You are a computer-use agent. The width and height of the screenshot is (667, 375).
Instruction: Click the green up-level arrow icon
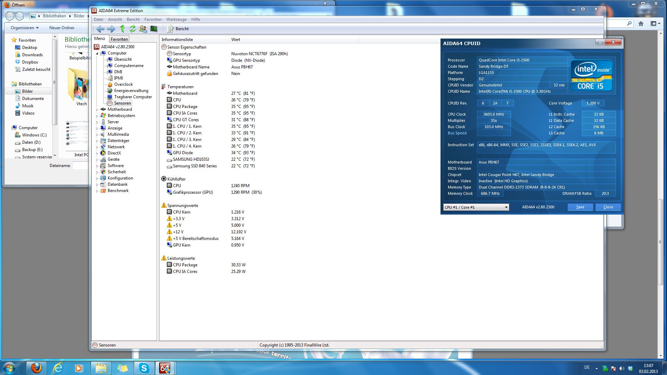coord(122,29)
